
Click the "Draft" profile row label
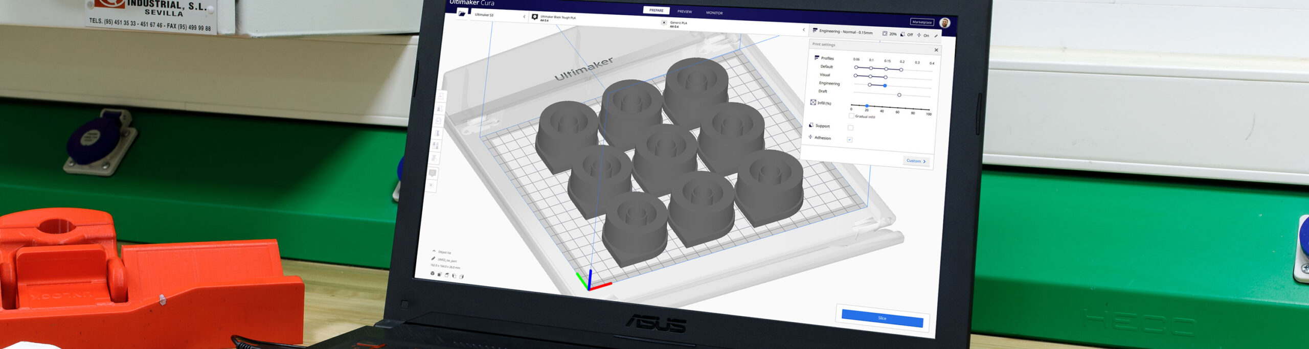[x=822, y=91]
